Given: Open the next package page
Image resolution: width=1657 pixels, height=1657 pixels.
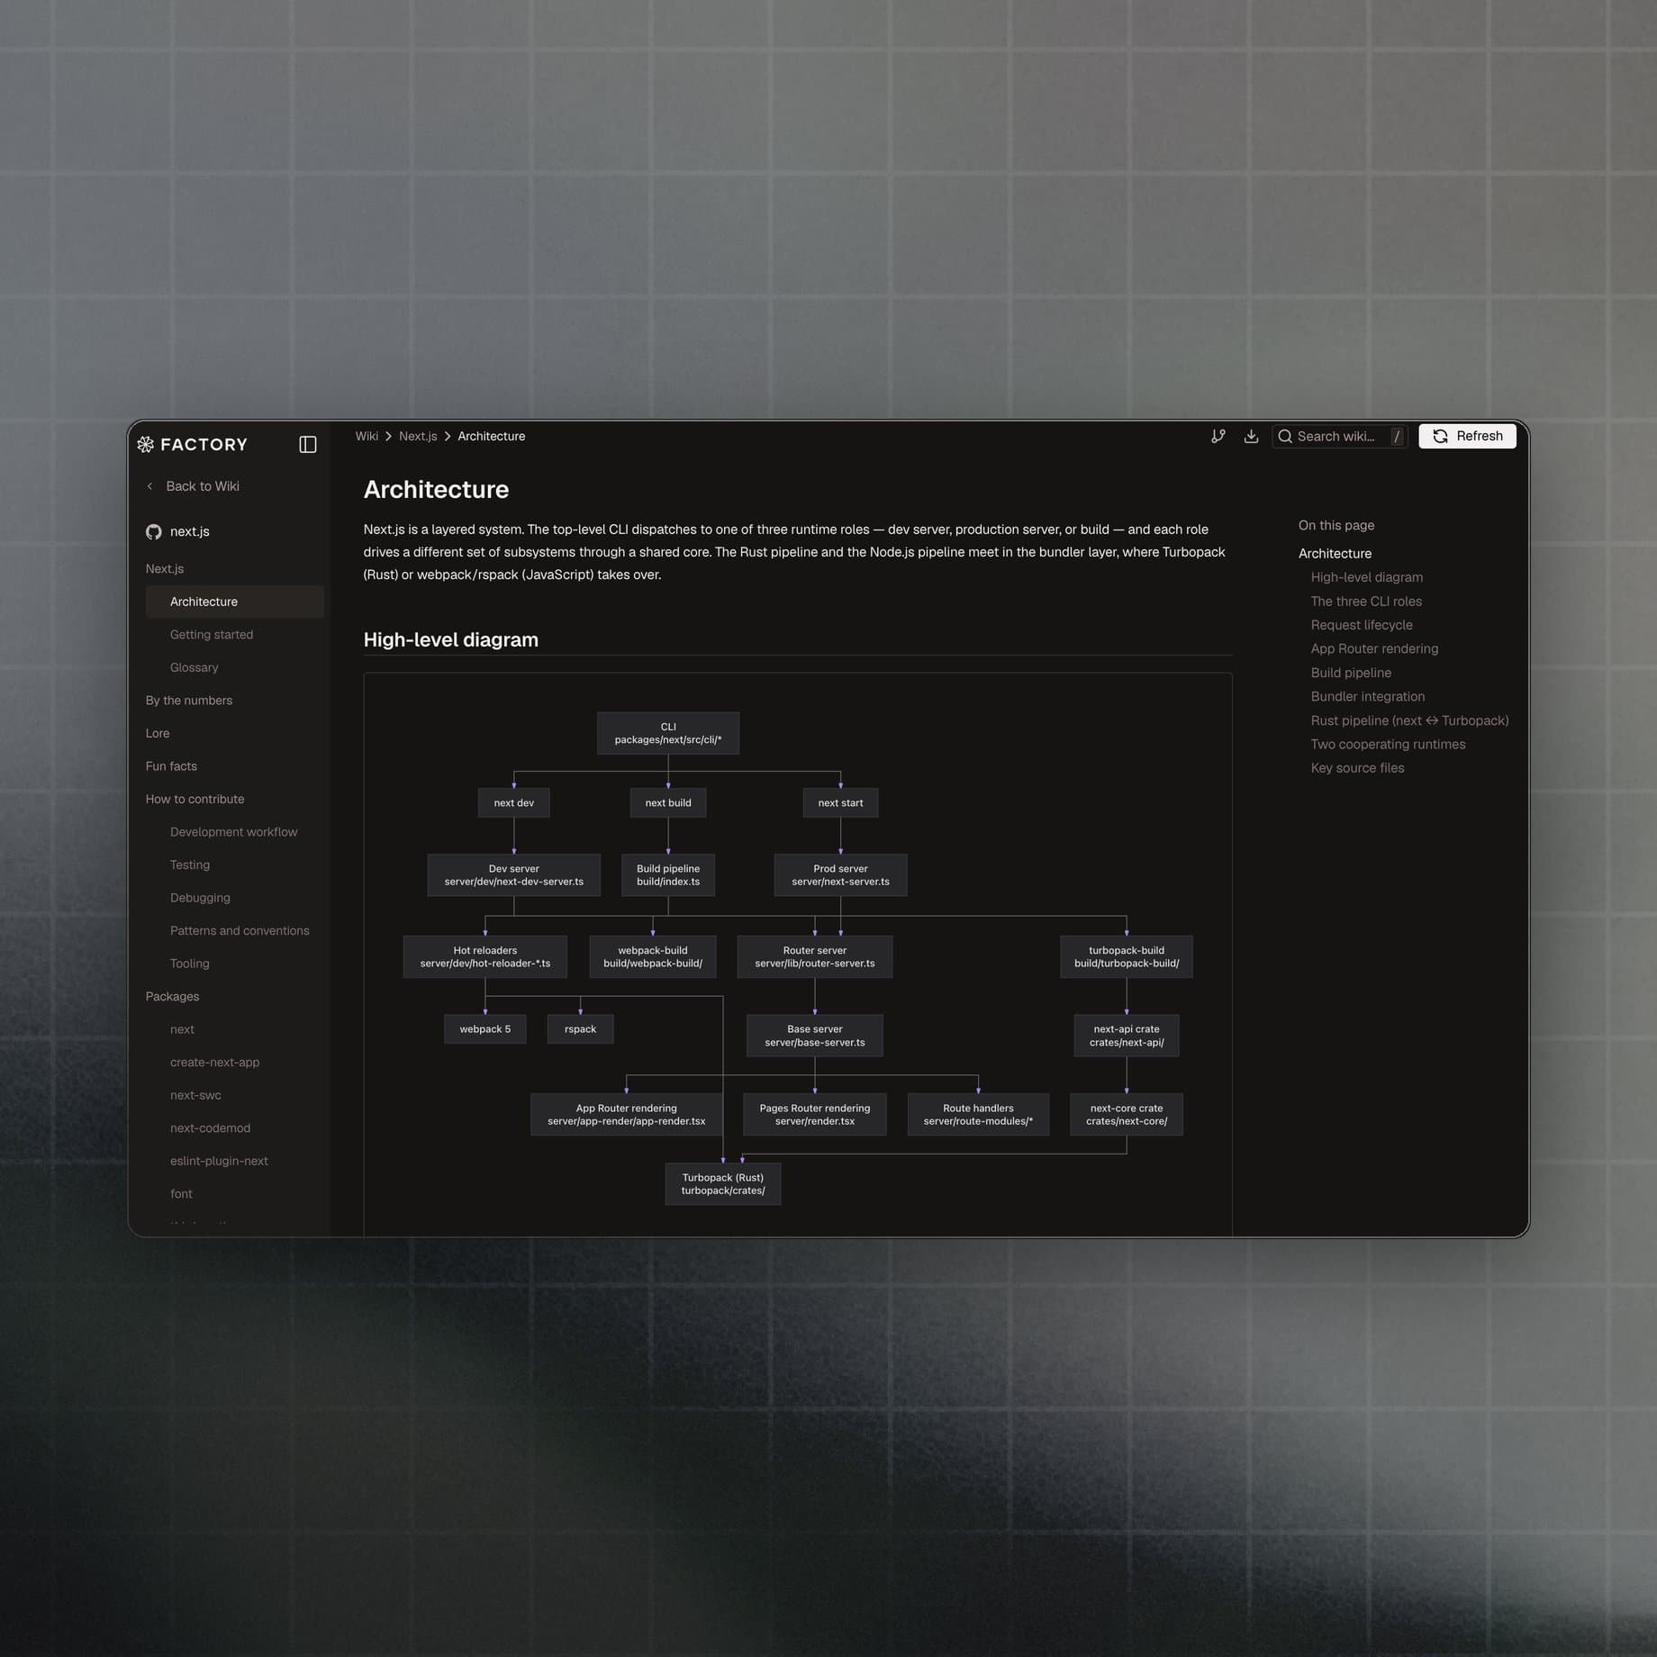Looking at the screenshot, I should click(182, 1029).
